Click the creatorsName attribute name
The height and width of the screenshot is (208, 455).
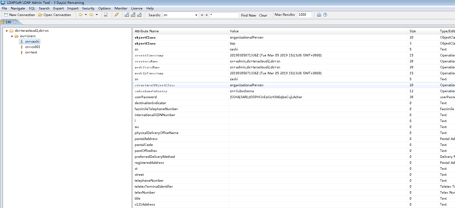146,61
